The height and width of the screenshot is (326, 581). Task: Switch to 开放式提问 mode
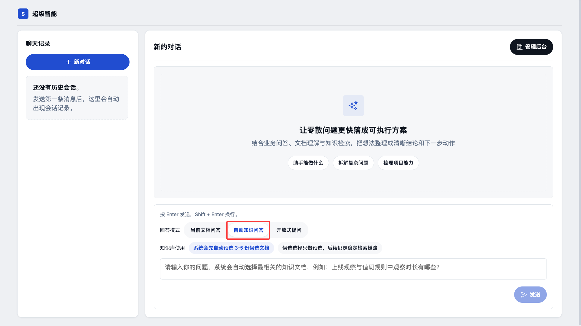pyautogui.click(x=289, y=230)
